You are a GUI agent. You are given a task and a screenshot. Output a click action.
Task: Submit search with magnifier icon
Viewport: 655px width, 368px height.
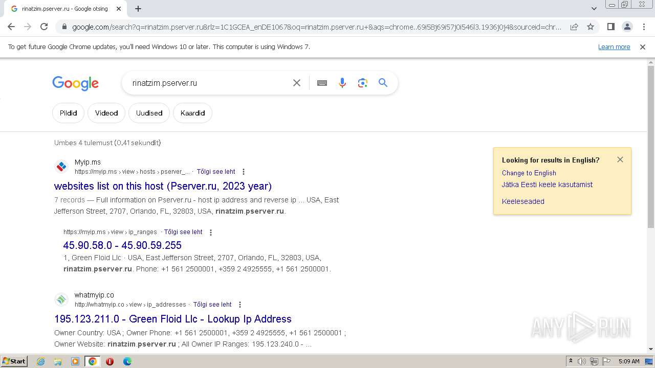pyautogui.click(x=383, y=83)
